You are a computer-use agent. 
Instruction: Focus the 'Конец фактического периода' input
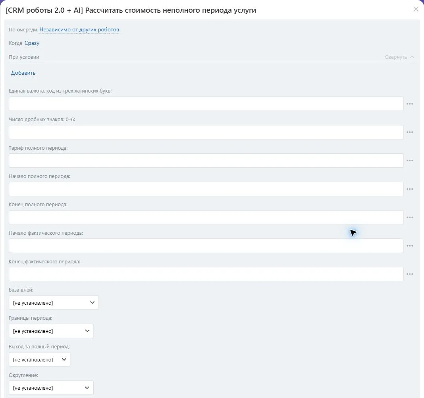coord(206,274)
